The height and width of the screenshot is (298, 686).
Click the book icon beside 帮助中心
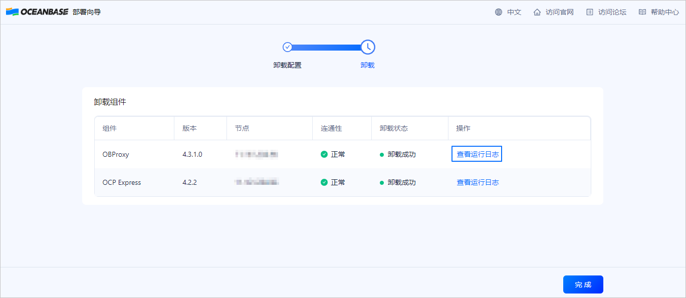pos(642,12)
